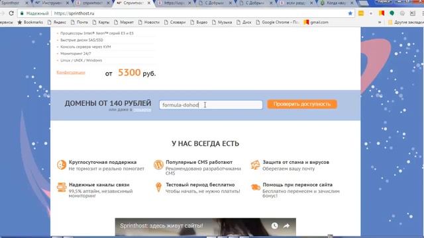Viewport: 424px width, 238px height.
Task: Click the site transfer truck icon
Action: (x=256, y=187)
